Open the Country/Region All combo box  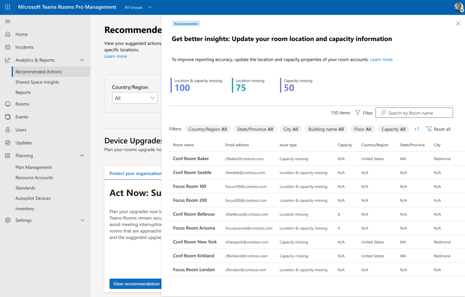pos(135,98)
